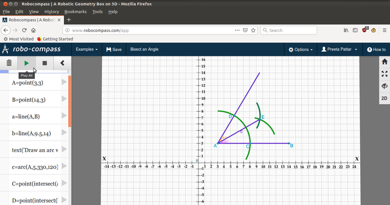Image resolution: width=390 pixels, height=205 pixels.
Task: Play the text('Draw an arc step
Action: (64, 149)
